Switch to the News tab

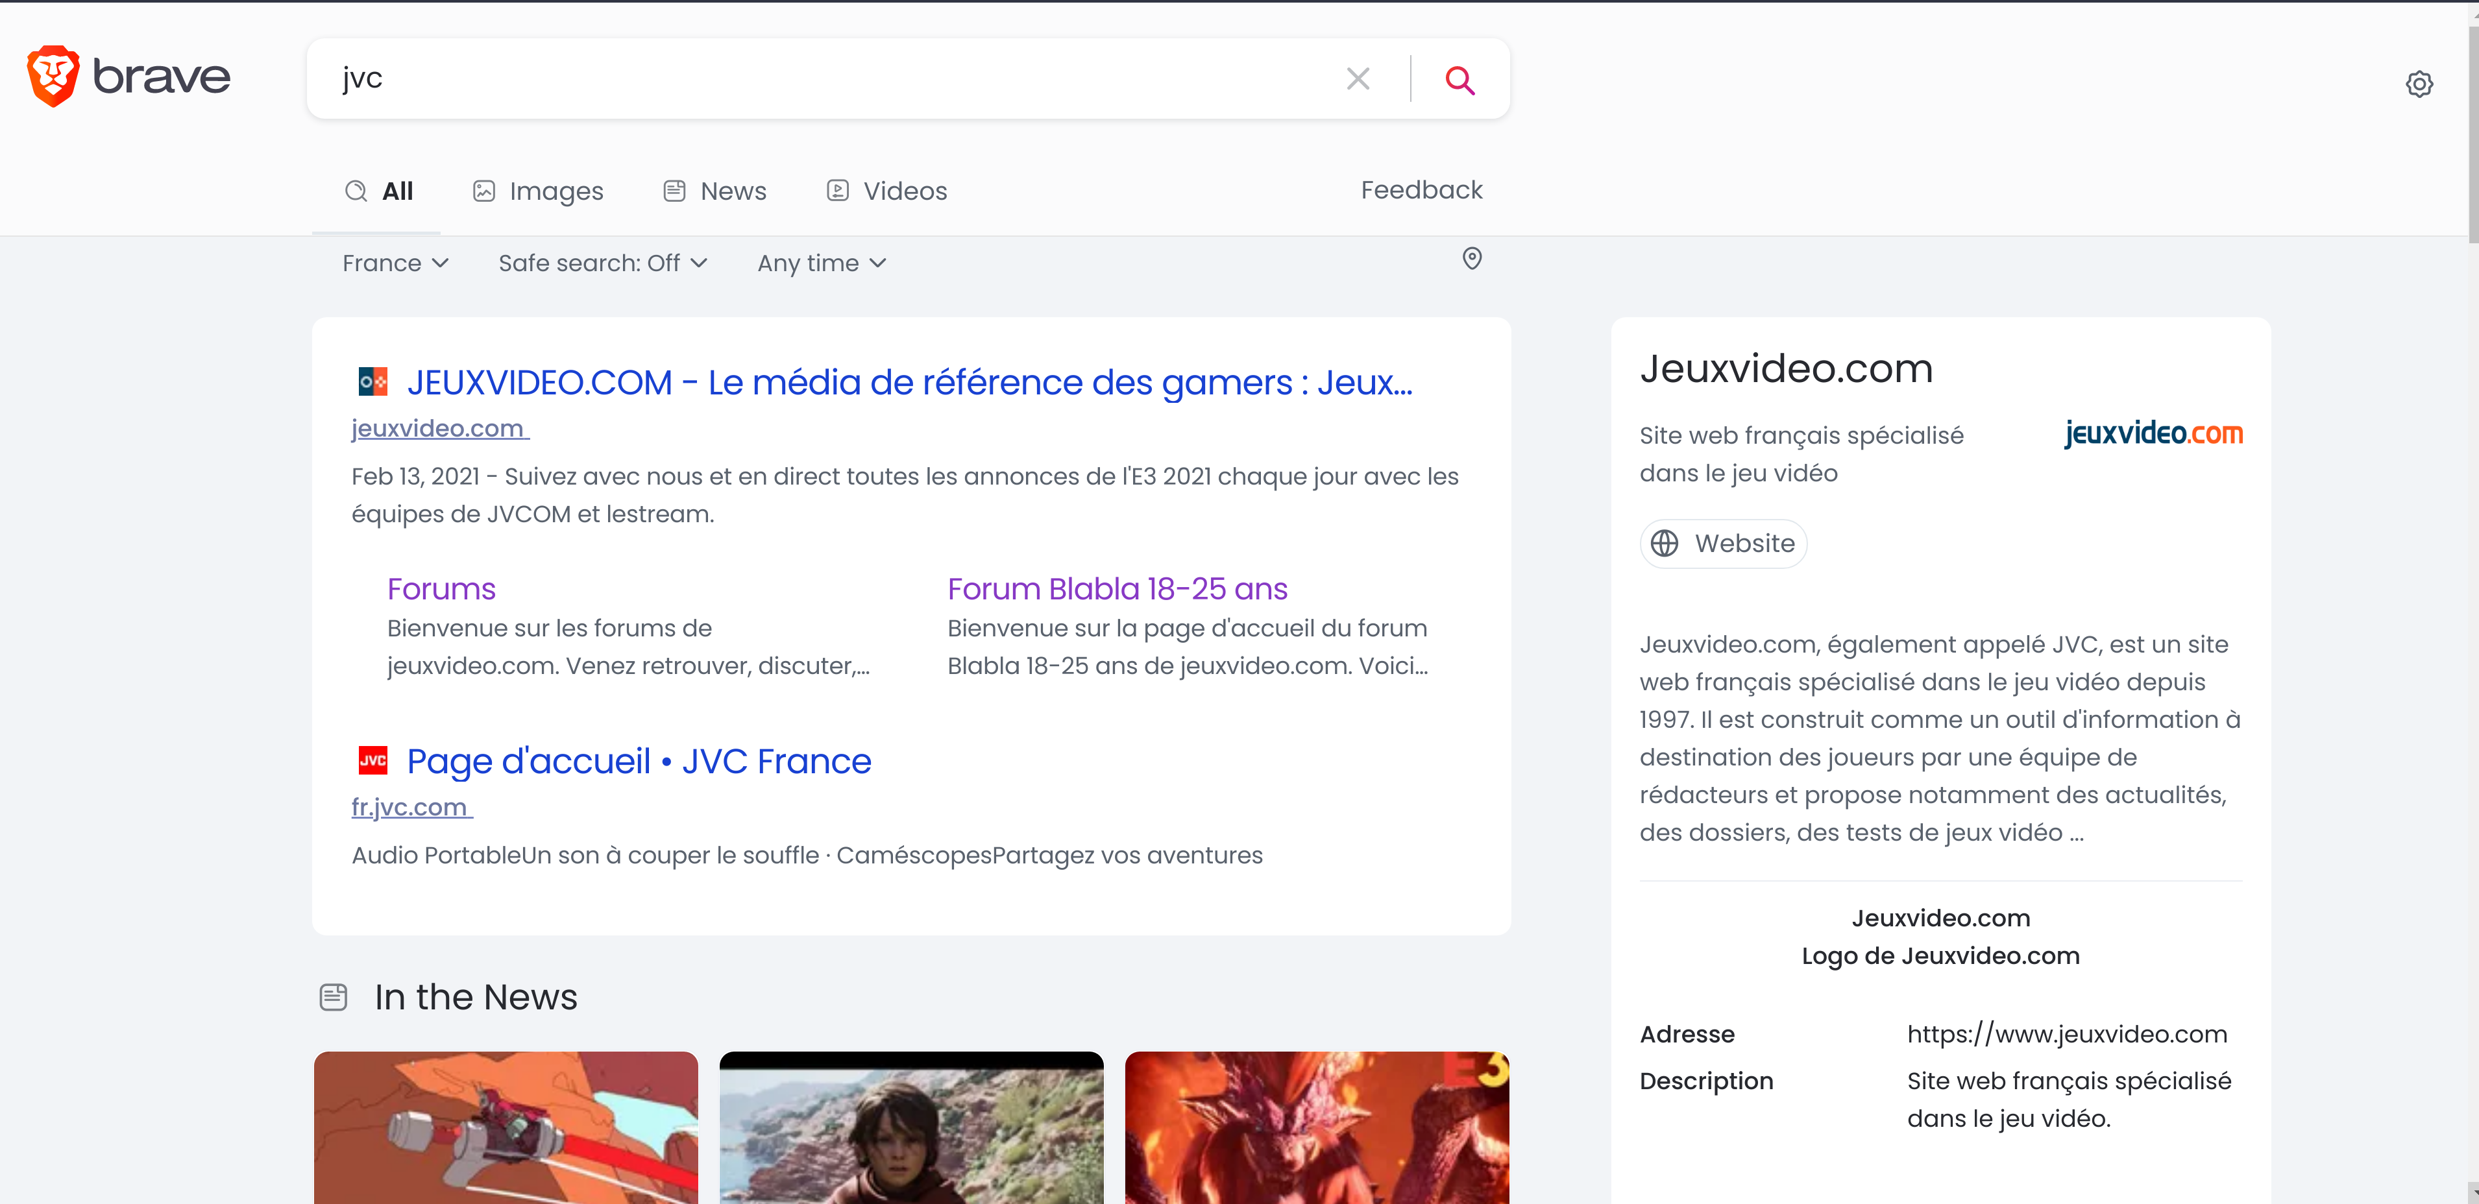(x=715, y=191)
